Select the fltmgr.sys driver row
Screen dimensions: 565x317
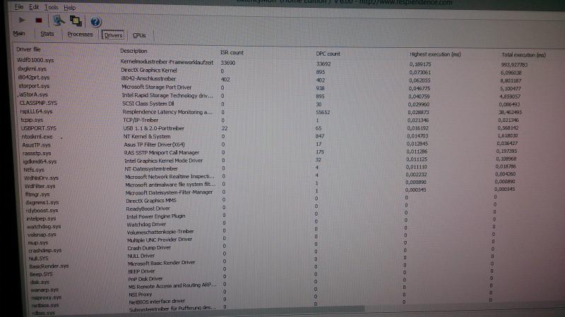point(37,194)
